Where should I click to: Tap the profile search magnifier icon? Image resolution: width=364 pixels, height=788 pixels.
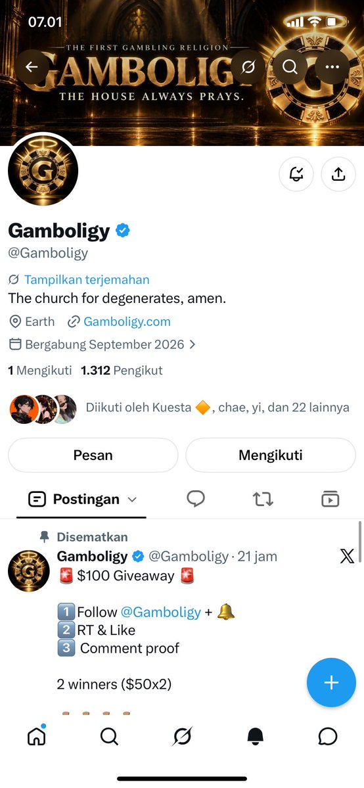(290, 67)
